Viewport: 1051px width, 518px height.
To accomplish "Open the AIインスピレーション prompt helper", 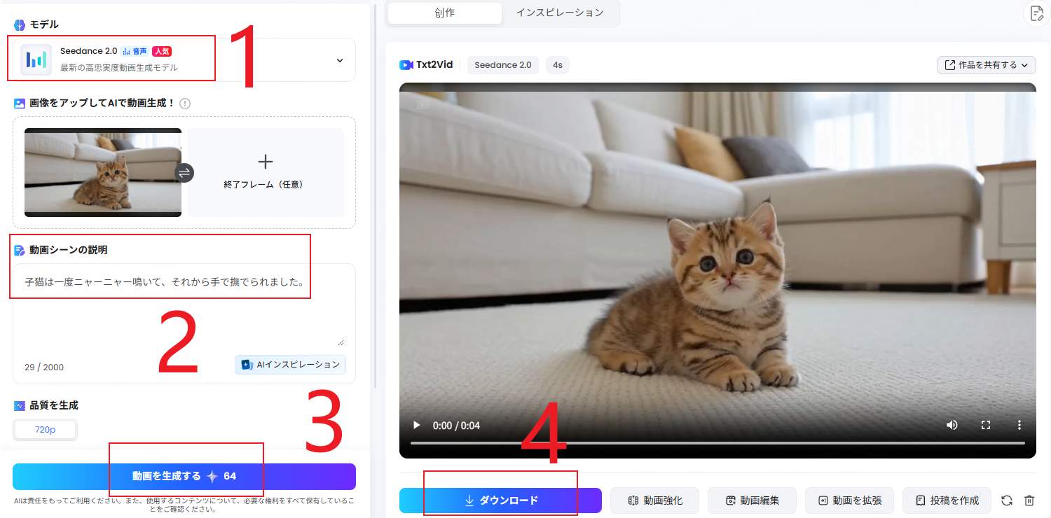I will (x=290, y=364).
